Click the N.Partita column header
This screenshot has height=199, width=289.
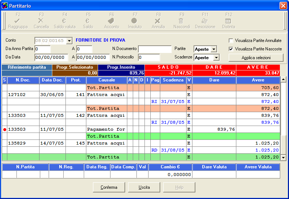(x=26, y=167)
